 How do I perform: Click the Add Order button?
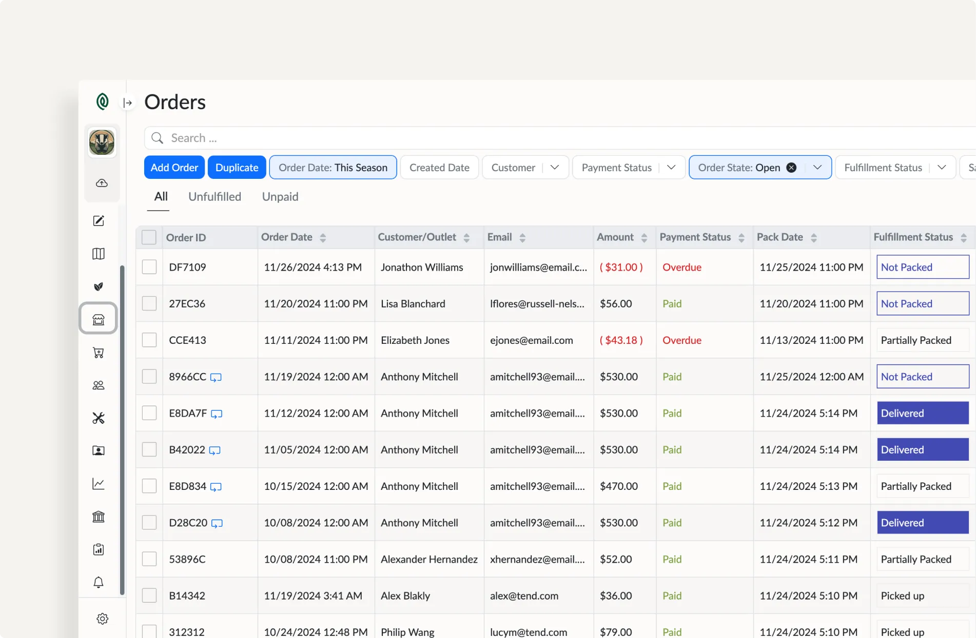click(174, 167)
